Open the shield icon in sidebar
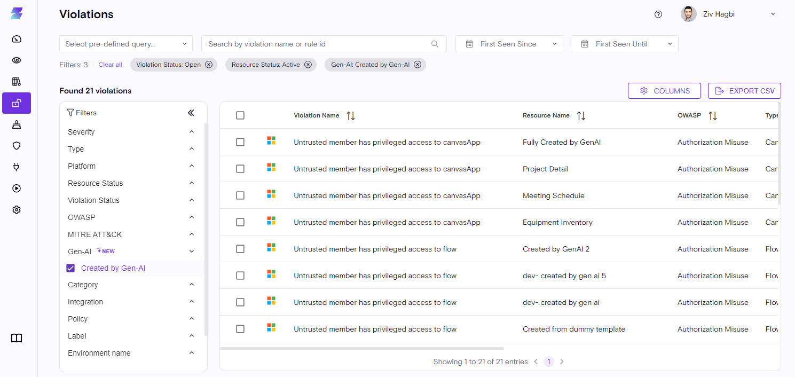The image size is (795, 377). click(x=17, y=146)
